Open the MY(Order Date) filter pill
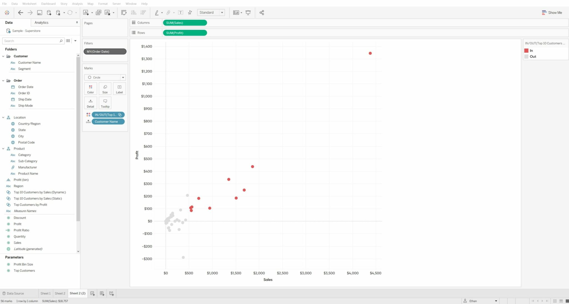 point(105,51)
